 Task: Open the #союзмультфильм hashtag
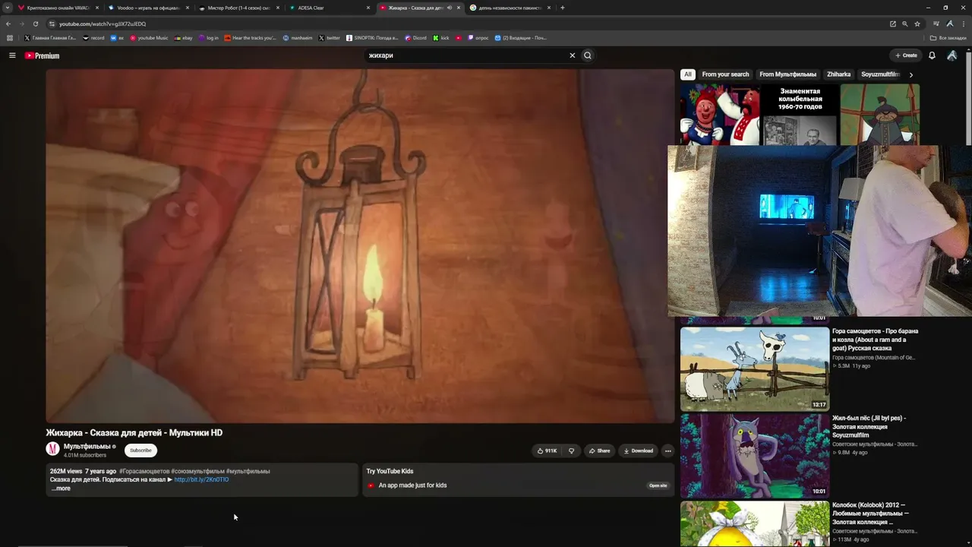[197, 471]
